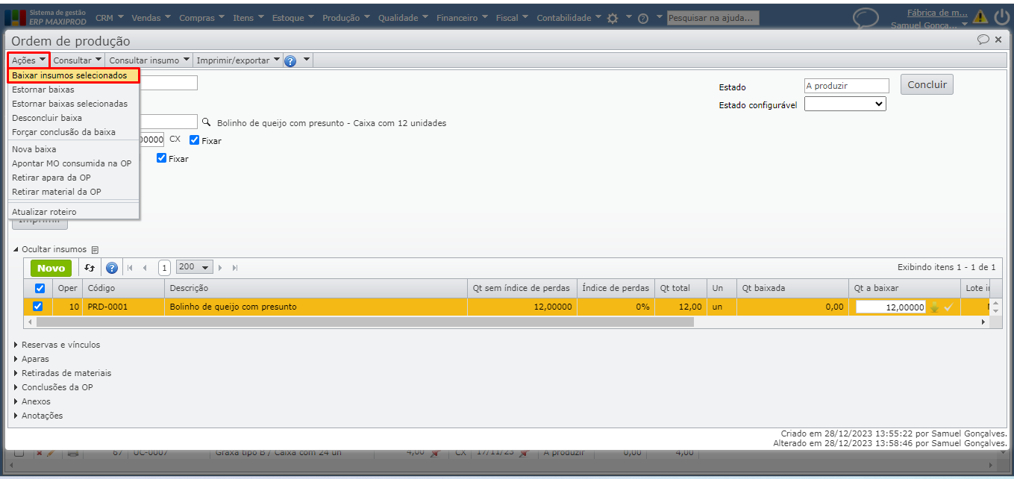Close the Ordem de produção window
The height and width of the screenshot is (479, 1014).
998,40
